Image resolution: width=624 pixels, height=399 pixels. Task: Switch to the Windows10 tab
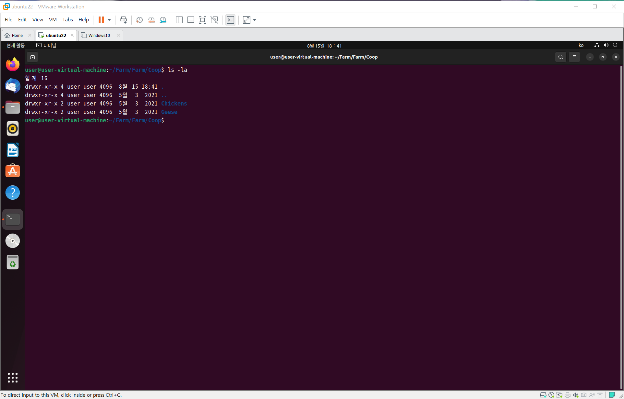[99, 35]
